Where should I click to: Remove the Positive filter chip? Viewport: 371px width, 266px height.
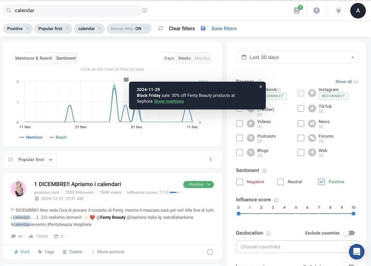(28, 28)
